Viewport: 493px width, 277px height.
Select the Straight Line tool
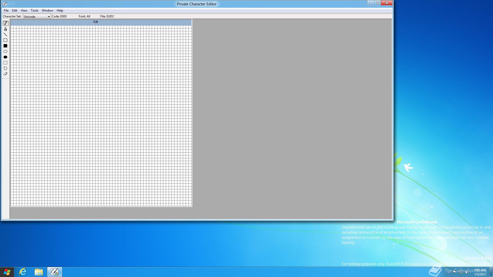(x=5, y=35)
